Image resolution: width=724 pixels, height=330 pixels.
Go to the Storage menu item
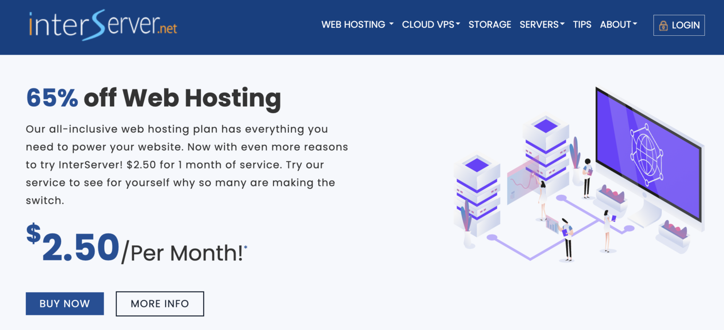(490, 24)
